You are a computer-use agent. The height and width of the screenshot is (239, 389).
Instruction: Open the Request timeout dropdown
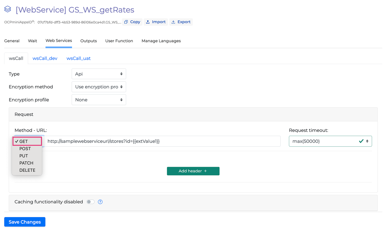click(x=330, y=141)
